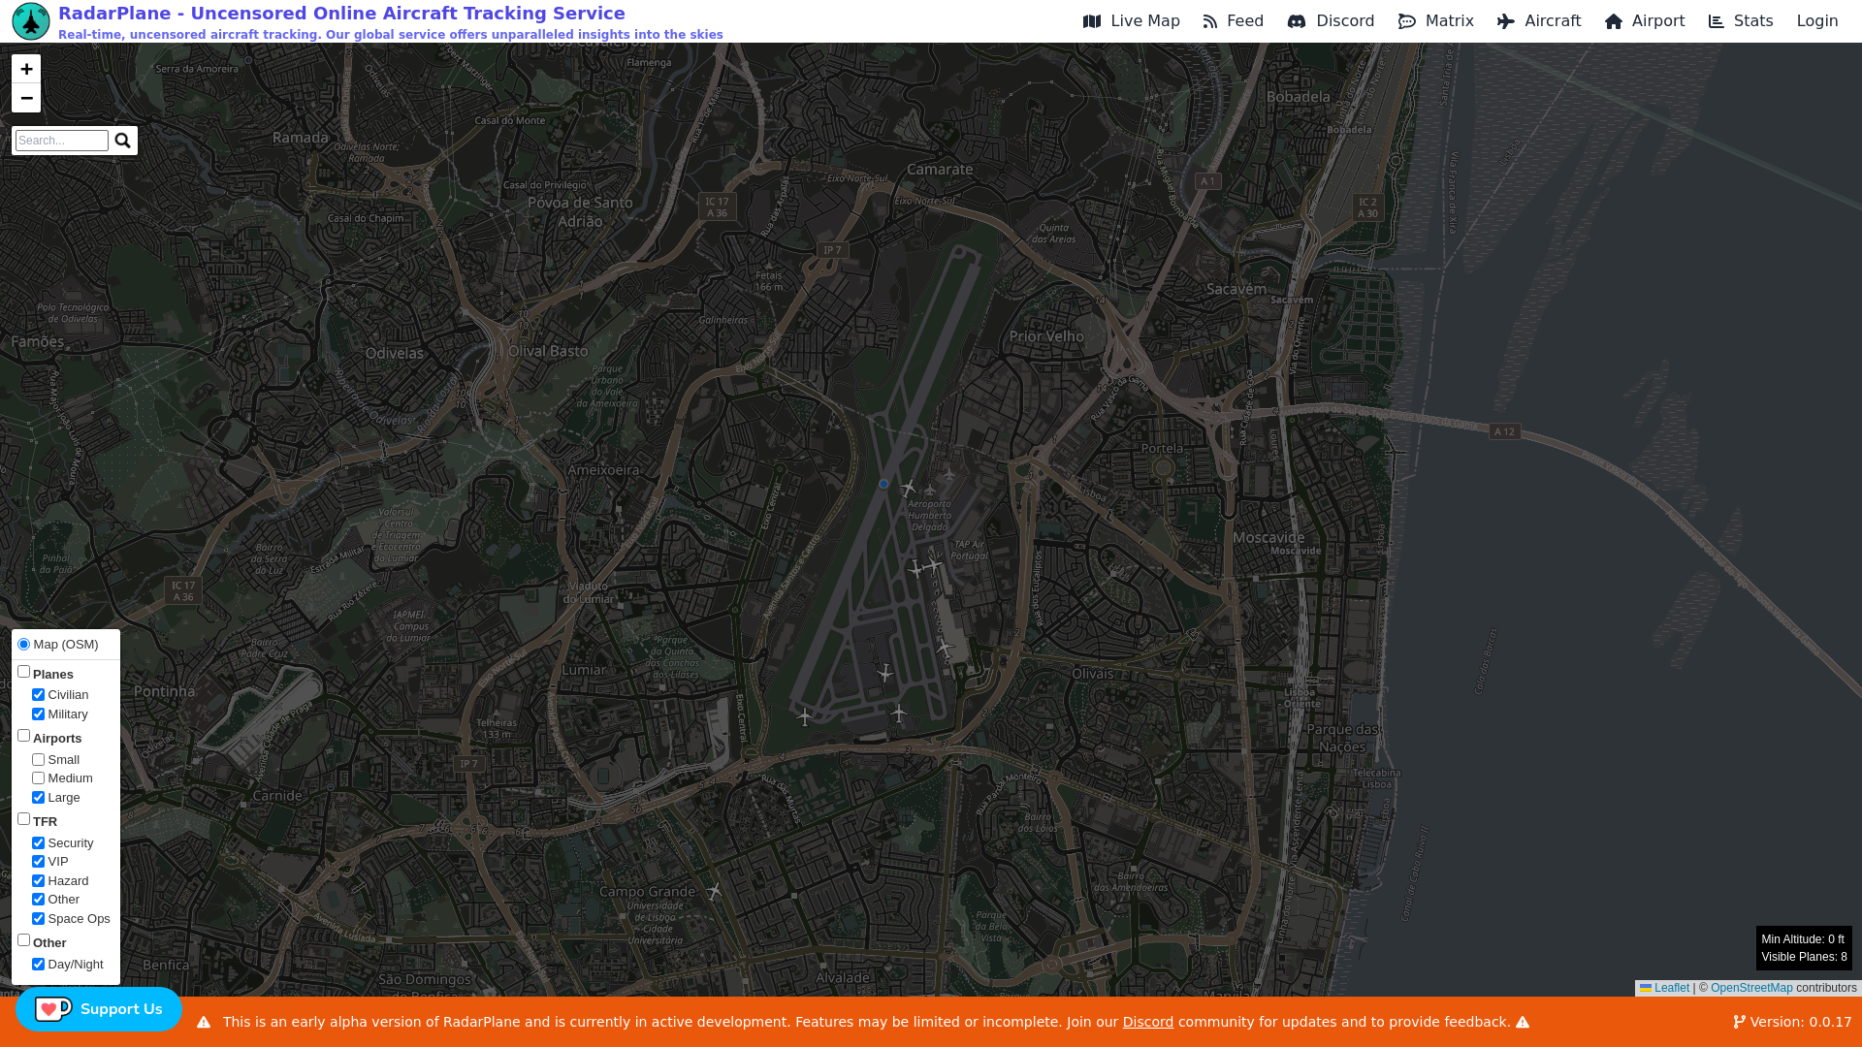The height and width of the screenshot is (1047, 1862).
Task: Toggle the Planes group checkbox
Action: click(x=24, y=672)
